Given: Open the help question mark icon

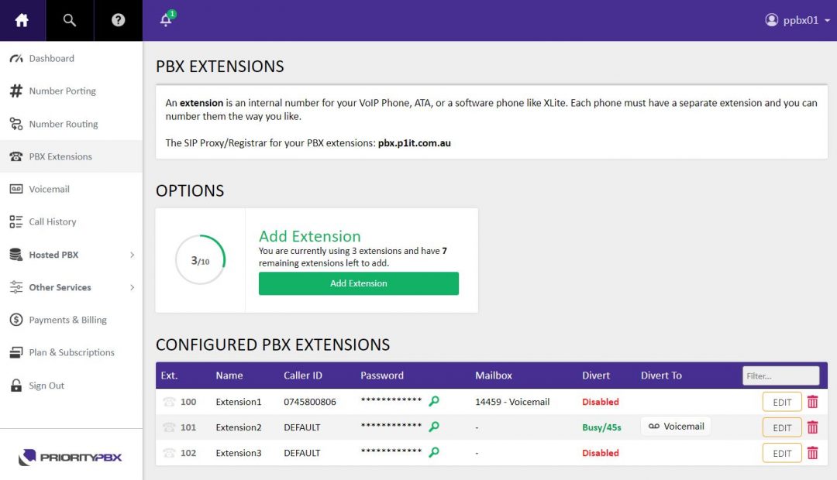Looking at the screenshot, I should click(118, 20).
